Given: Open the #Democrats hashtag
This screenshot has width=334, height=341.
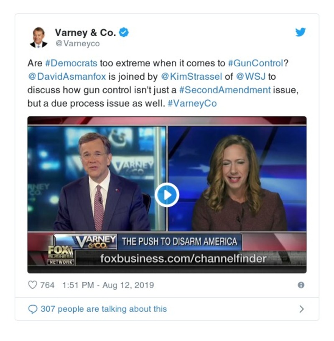Looking at the screenshot, I should [x=71, y=63].
